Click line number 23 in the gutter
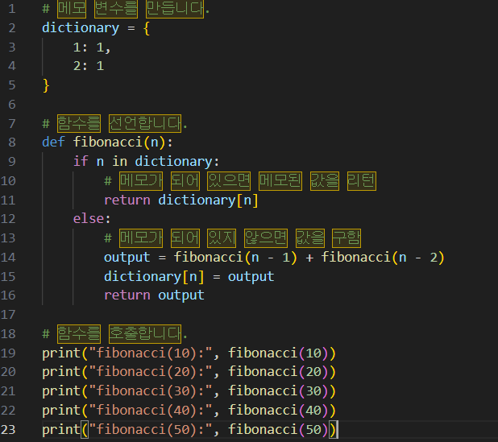498x442 pixels. 8,429
